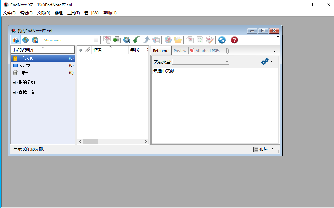Open the 布局 layout button
334x208 pixels.
261,149
